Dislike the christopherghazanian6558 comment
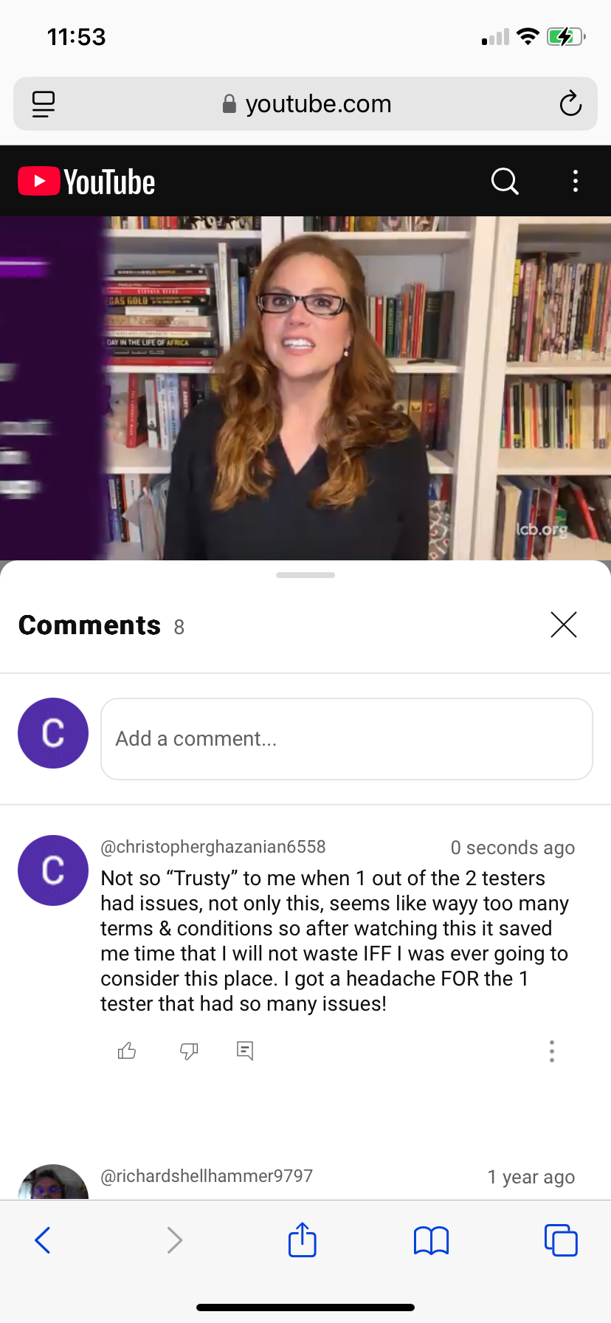This screenshot has height=1323, width=611. tap(189, 1051)
